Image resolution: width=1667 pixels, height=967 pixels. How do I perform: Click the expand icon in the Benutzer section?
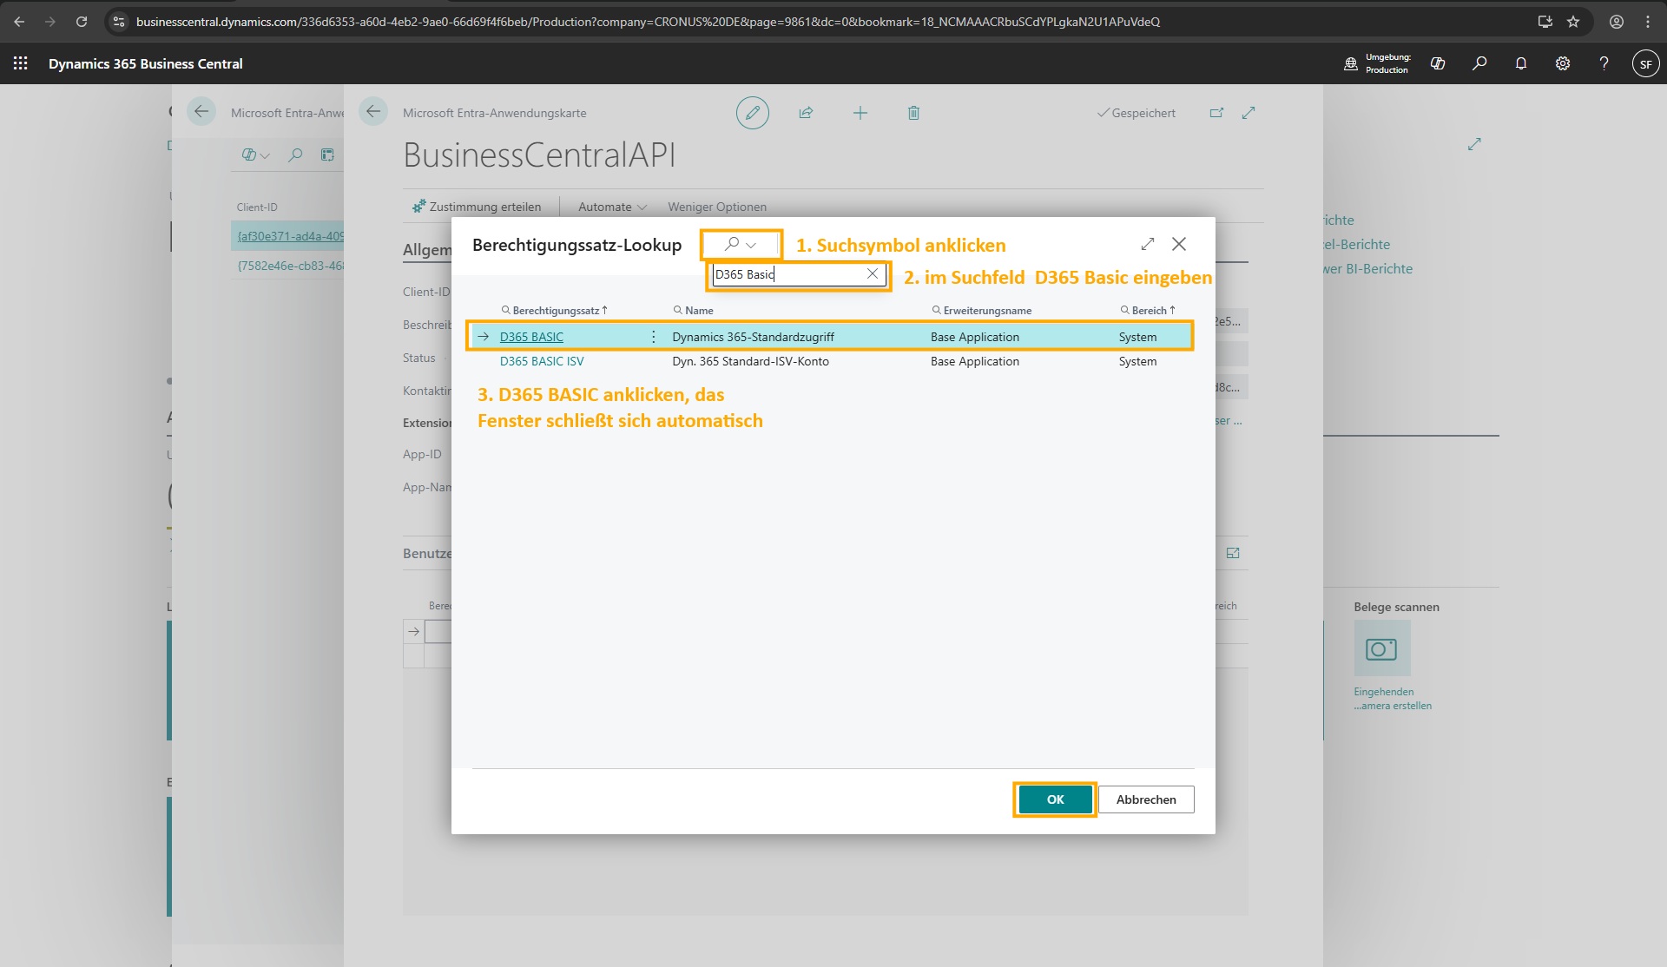tap(1233, 553)
